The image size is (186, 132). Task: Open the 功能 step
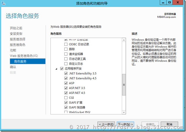click(x=13, y=50)
